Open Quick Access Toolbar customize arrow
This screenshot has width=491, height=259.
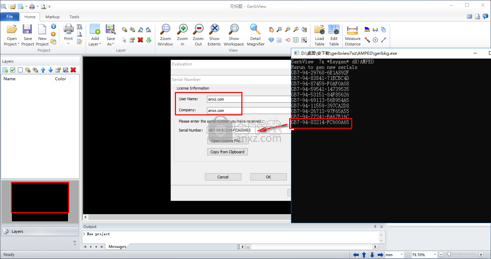point(49,6)
